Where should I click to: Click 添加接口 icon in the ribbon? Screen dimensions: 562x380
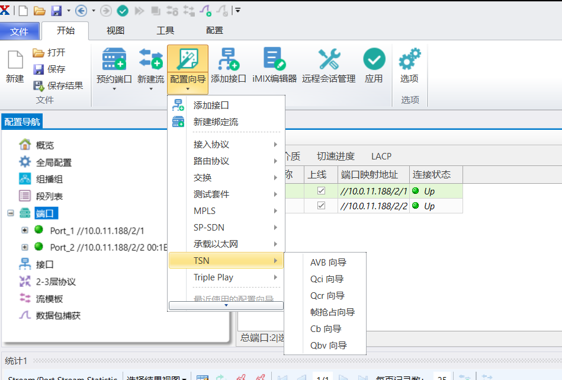point(229,59)
